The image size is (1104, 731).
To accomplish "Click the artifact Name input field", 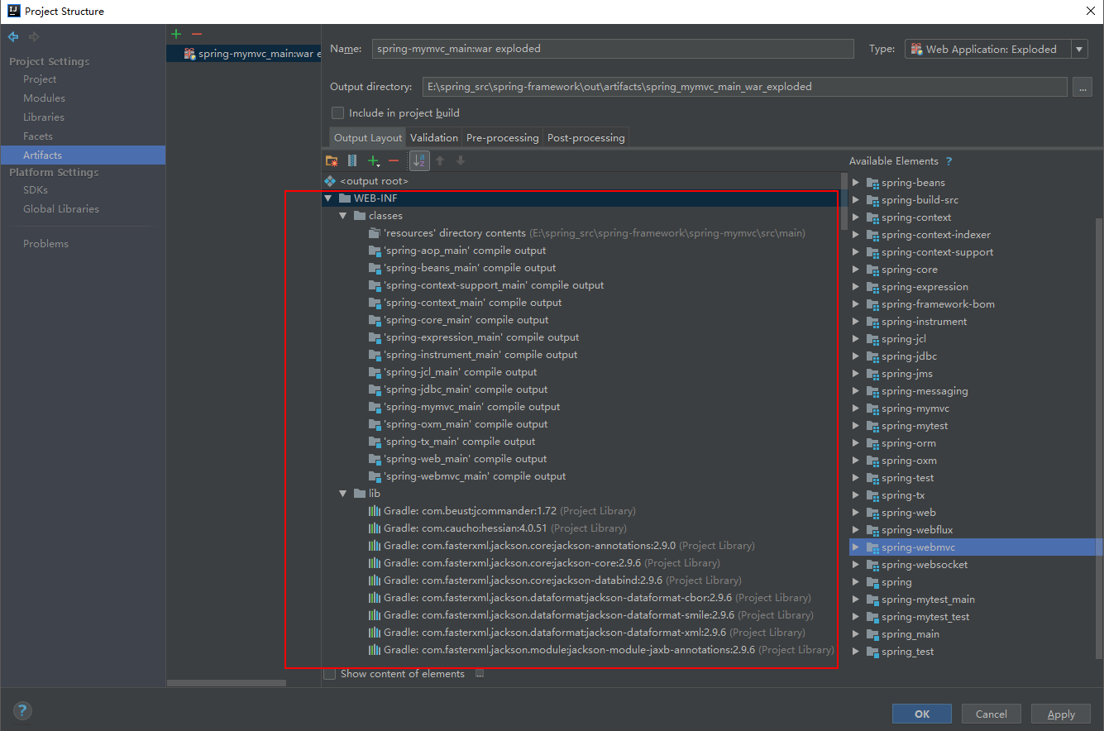I will pos(613,49).
